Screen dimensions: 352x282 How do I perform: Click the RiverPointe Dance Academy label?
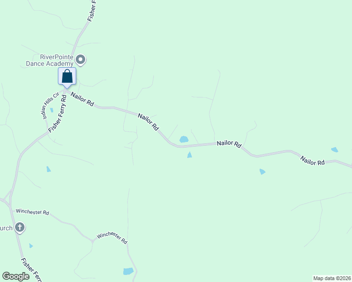[50, 60]
